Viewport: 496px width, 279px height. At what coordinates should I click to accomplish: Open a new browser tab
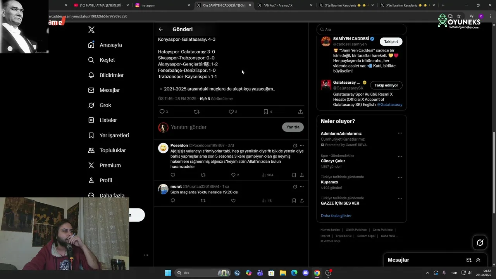coord(443,5)
